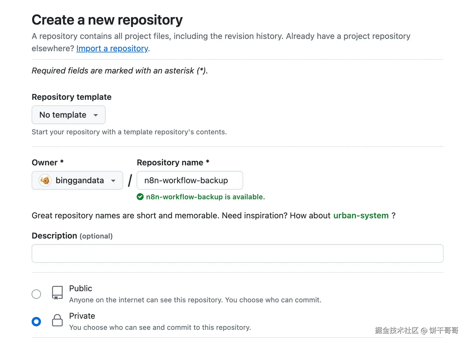This screenshot has height=343, width=467.
Task: Click the Public option label
Action: (80, 288)
